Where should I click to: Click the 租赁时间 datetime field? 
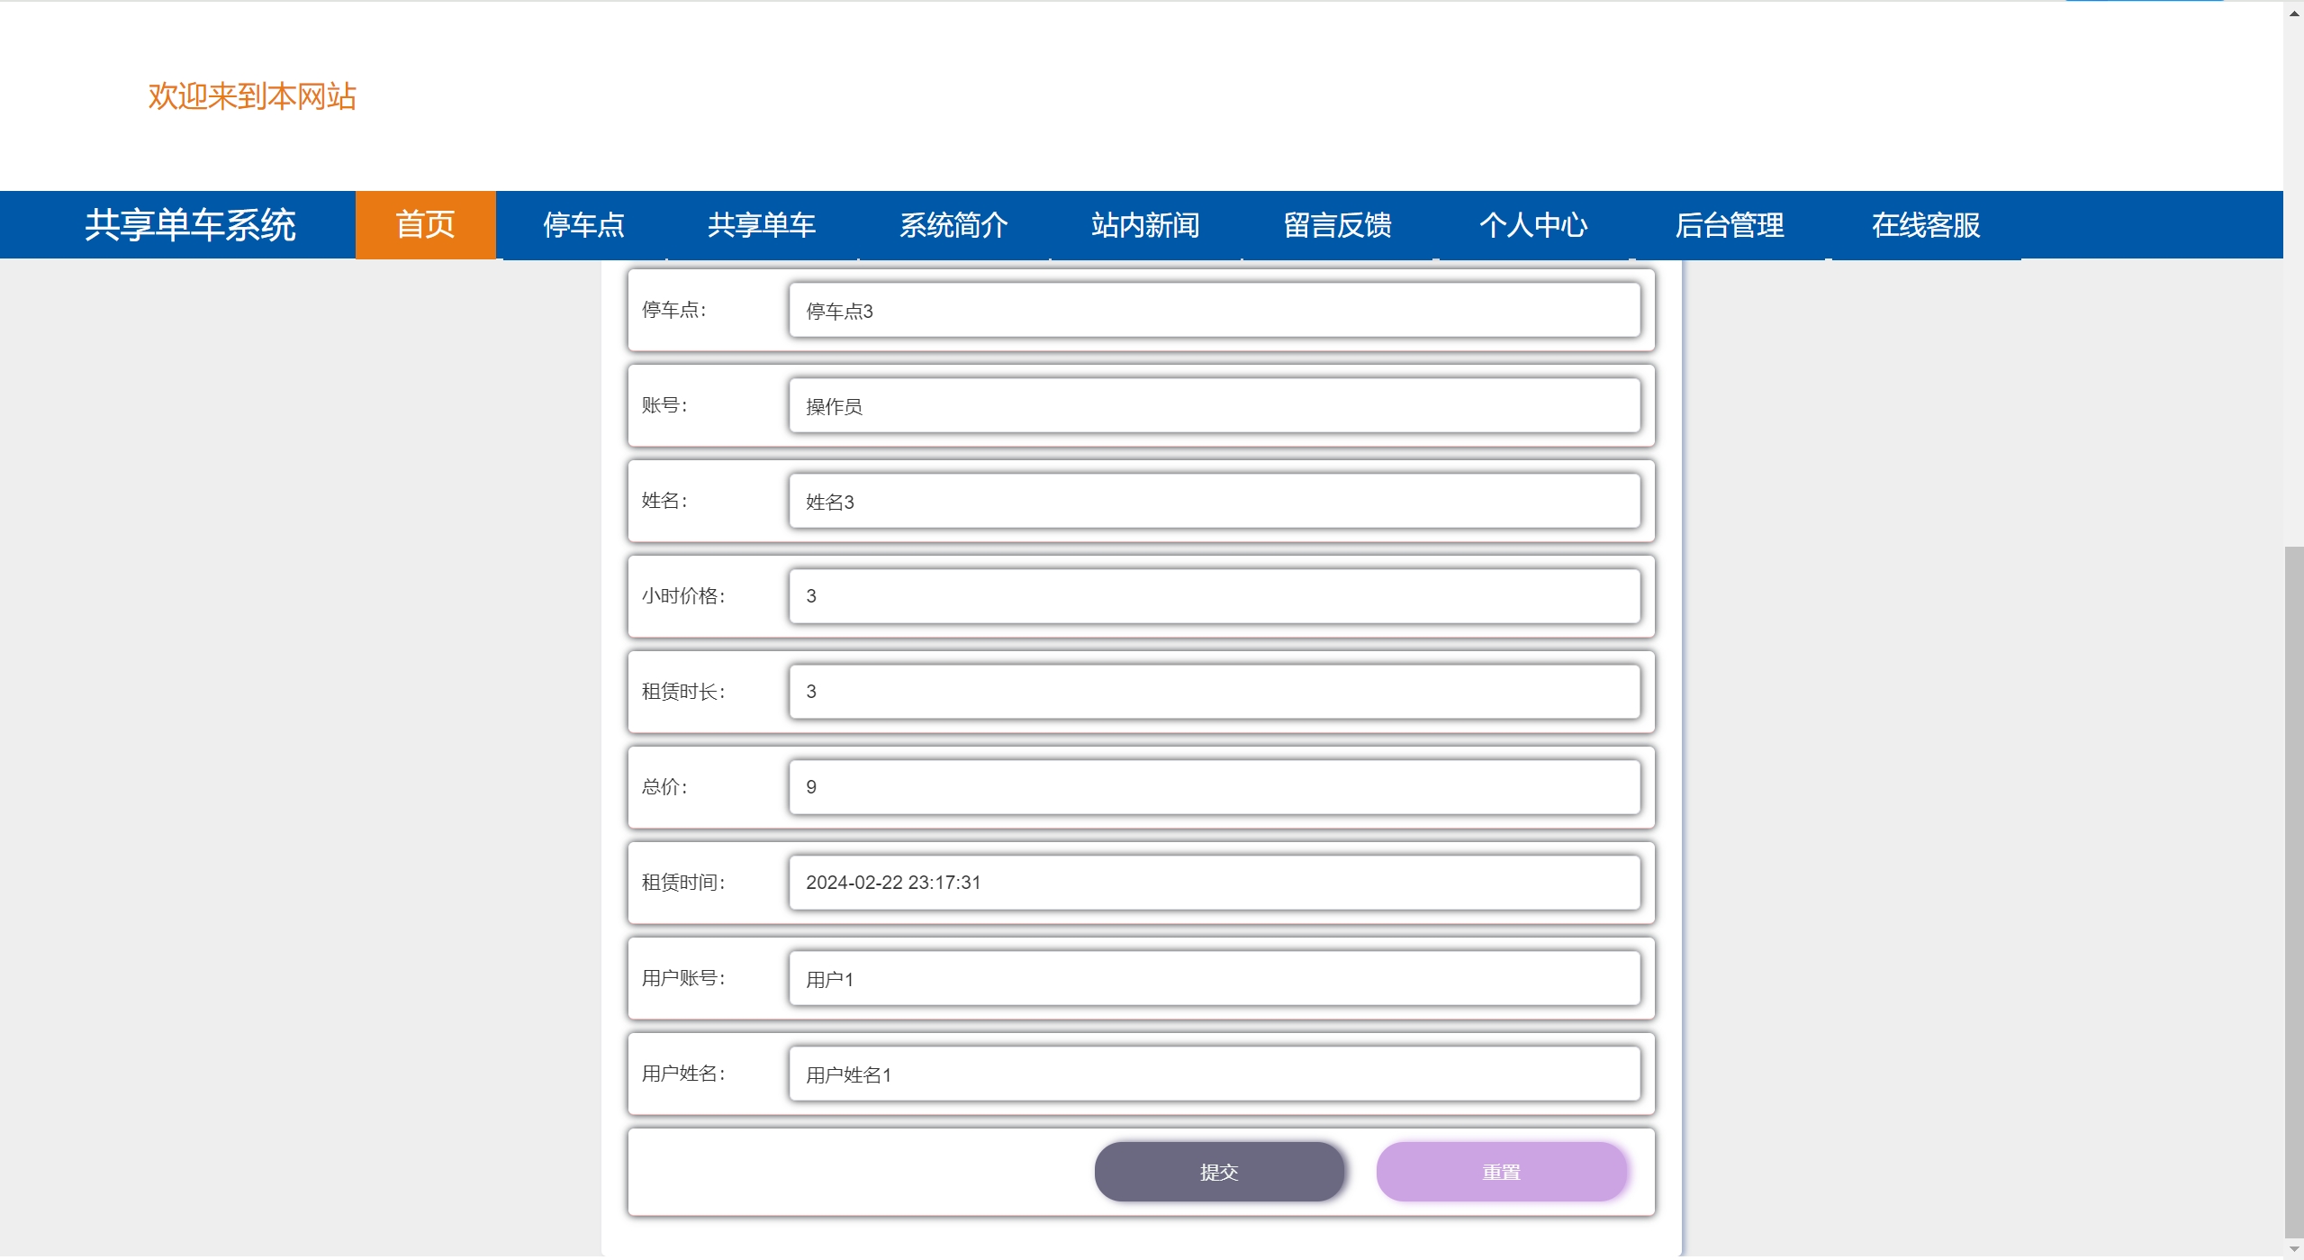tap(1214, 883)
